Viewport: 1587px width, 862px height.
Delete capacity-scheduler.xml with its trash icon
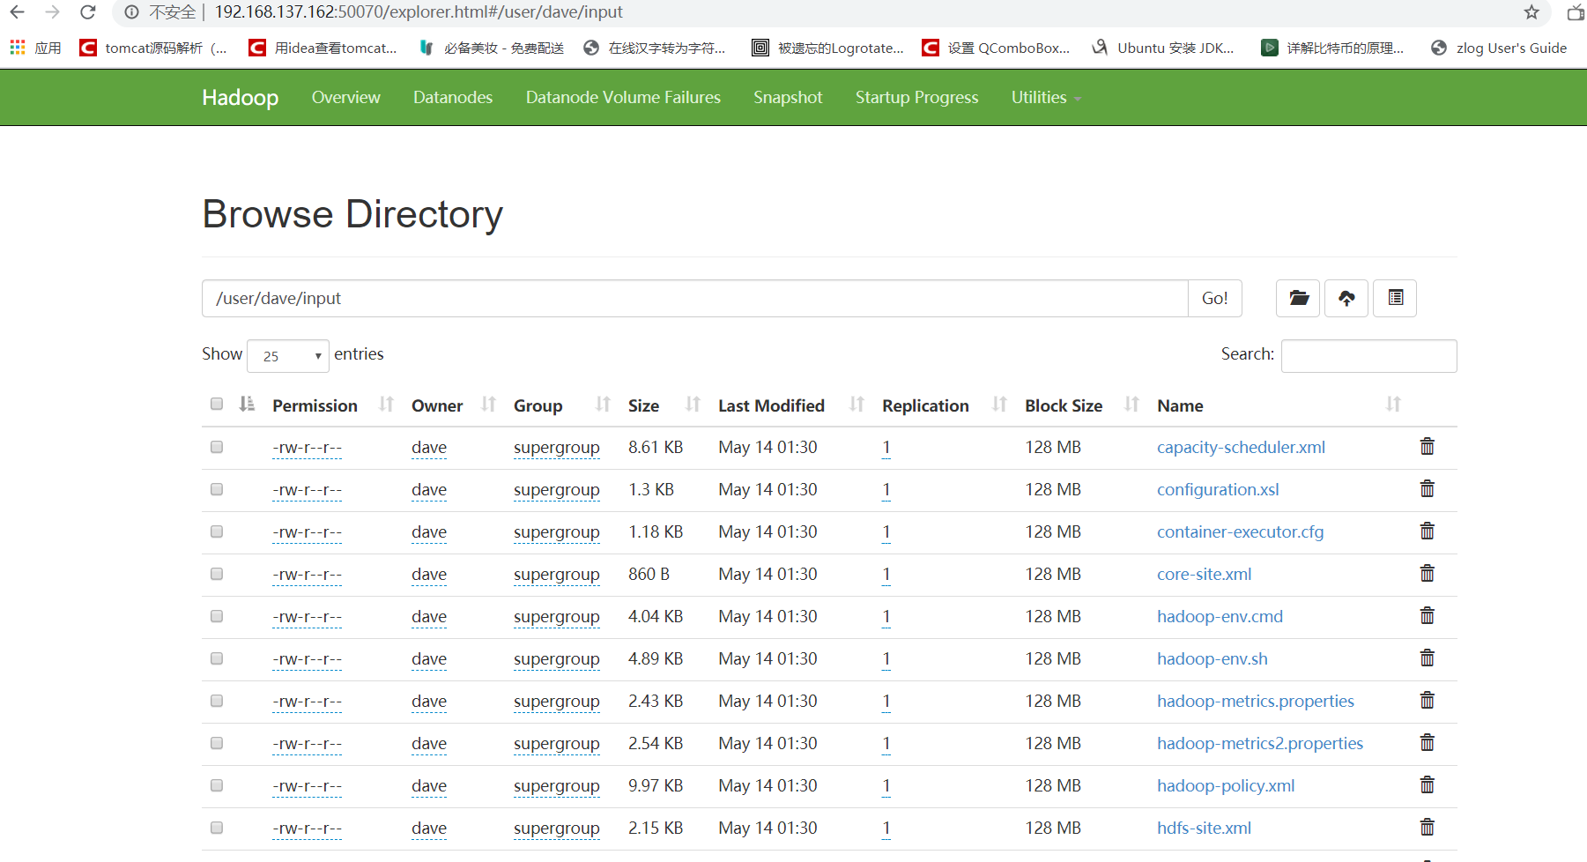point(1427,447)
